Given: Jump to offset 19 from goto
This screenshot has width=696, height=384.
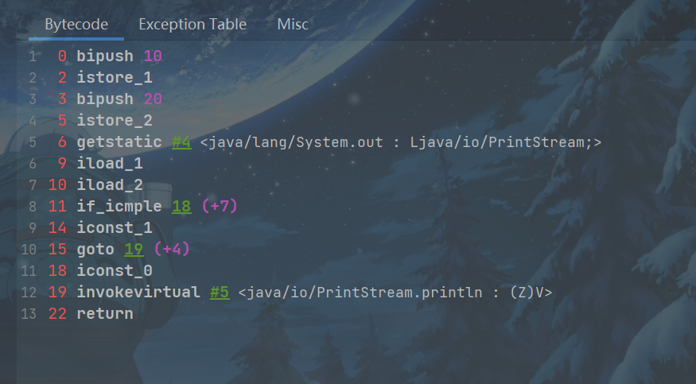Looking at the screenshot, I should coord(134,250).
